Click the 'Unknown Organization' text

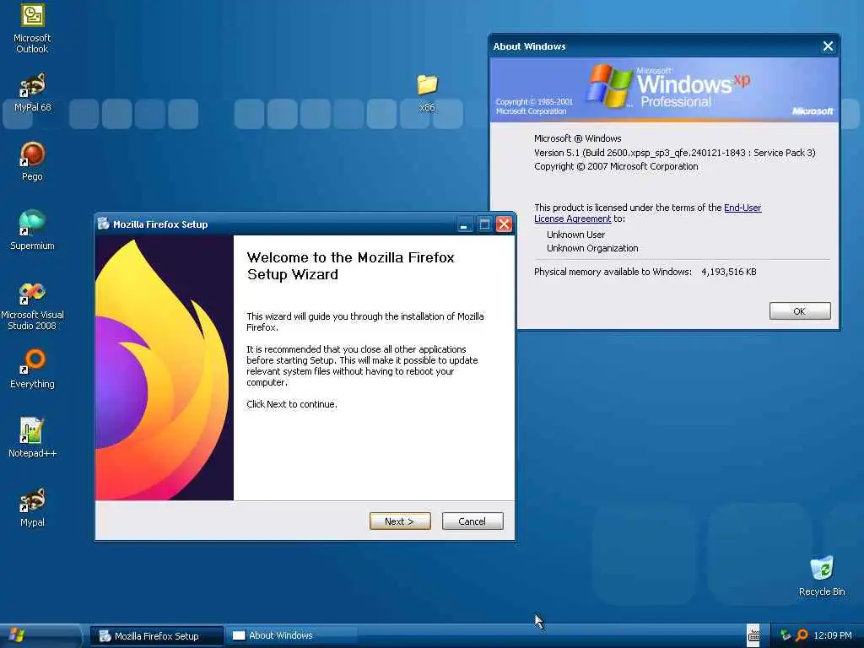pyautogui.click(x=592, y=249)
